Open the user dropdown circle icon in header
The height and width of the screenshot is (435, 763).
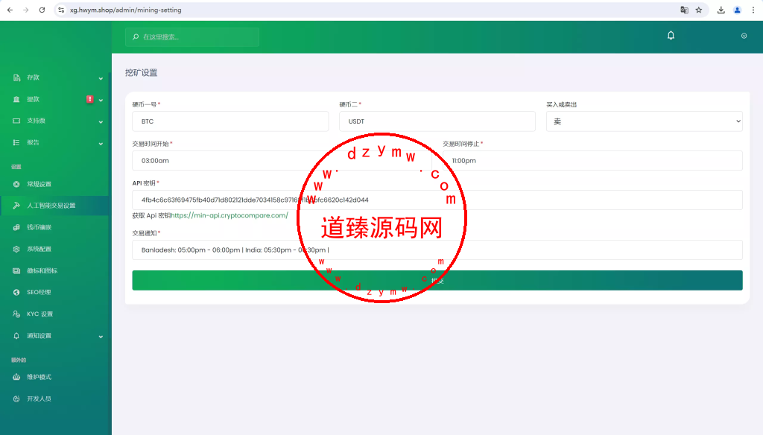(x=744, y=36)
